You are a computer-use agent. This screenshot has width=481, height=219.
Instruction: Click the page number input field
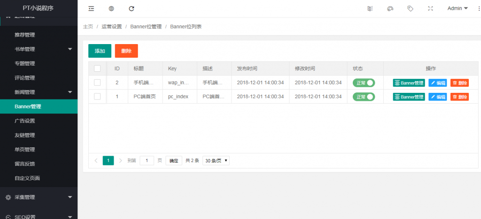click(x=147, y=160)
